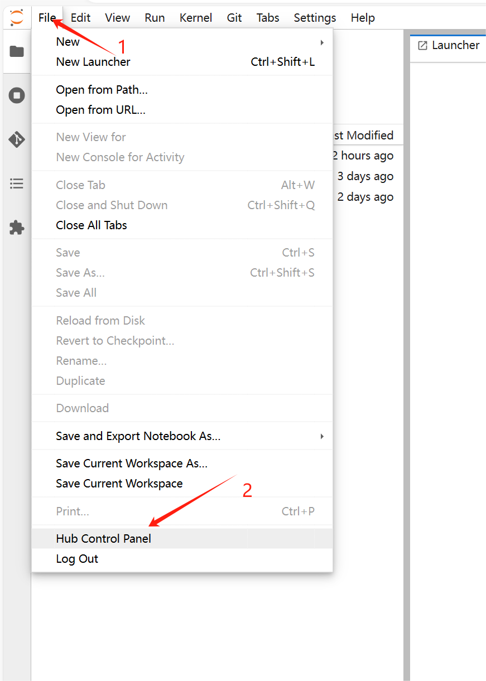Choose Close All Tabs option
This screenshot has height=681, width=486.
tap(92, 225)
